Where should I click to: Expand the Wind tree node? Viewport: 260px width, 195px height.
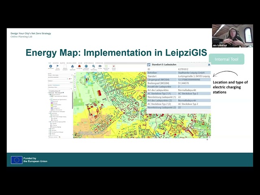[49, 128]
